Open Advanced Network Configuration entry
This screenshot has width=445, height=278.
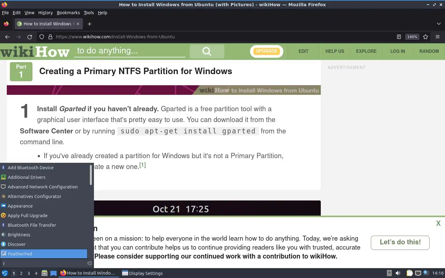(44, 187)
